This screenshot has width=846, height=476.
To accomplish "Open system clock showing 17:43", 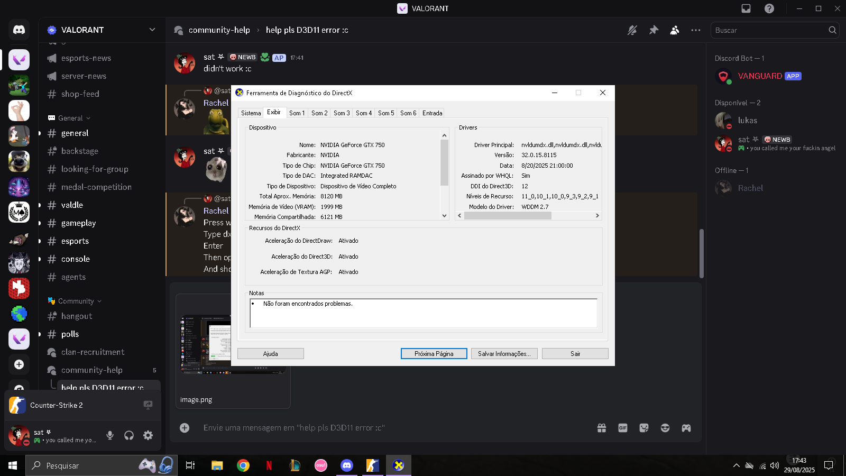I will (799, 465).
